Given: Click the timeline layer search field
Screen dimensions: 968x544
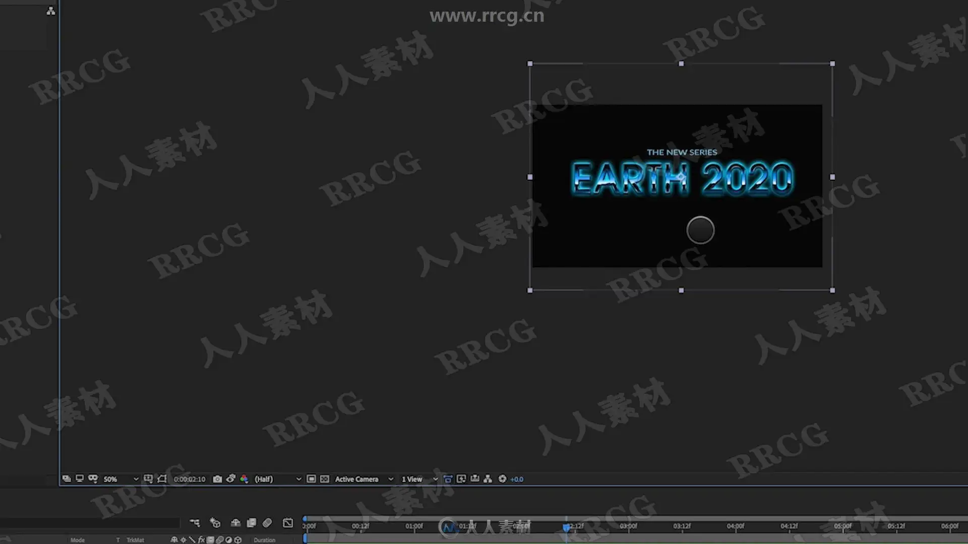Looking at the screenshot, I should [90, 523].
